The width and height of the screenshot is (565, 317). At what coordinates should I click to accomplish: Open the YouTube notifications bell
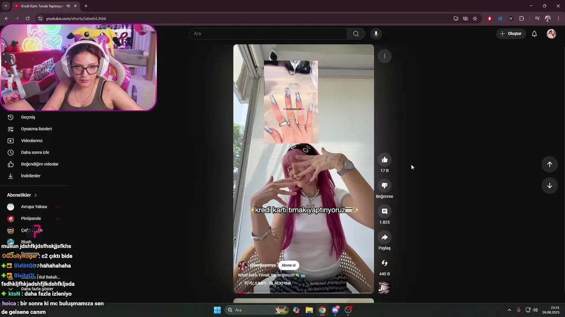[x=534, y=34]
